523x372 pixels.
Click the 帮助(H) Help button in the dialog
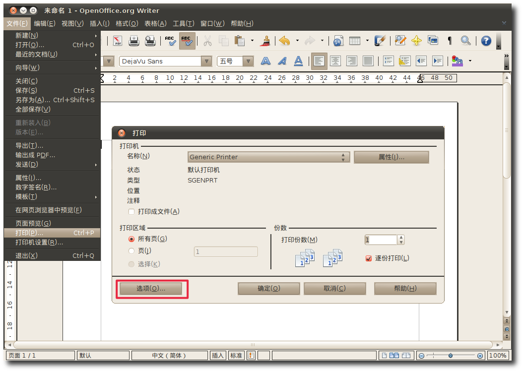(405, 289)
